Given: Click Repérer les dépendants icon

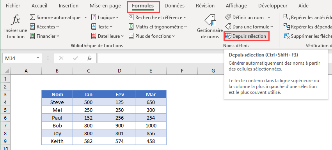Looking at the screenshot, I should [x=286, y=26].
